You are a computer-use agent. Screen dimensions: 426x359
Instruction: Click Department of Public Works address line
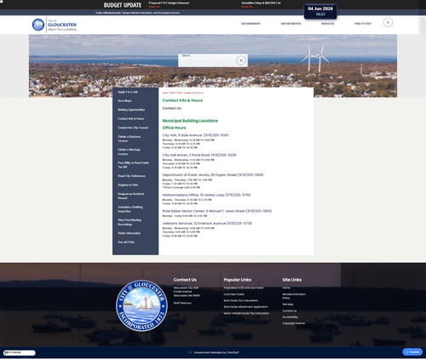tap(213, 175)
